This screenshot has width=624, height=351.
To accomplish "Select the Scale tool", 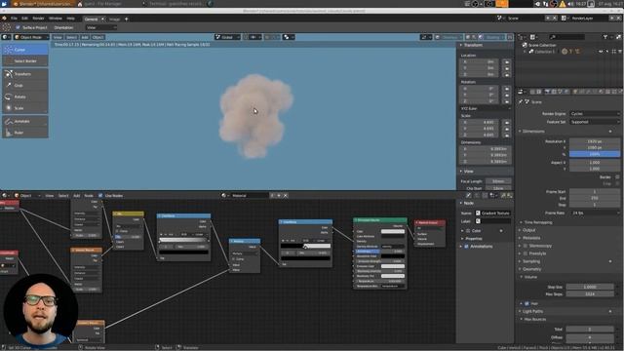I will 25,108.
